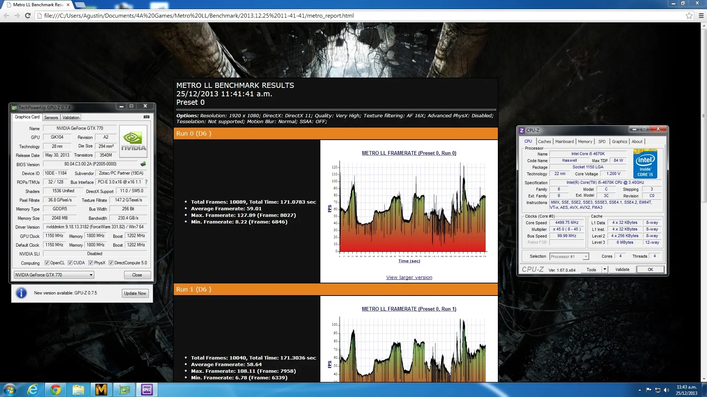
Task: Click the GPU-Z title bar icon
Action: coord(14,108)
